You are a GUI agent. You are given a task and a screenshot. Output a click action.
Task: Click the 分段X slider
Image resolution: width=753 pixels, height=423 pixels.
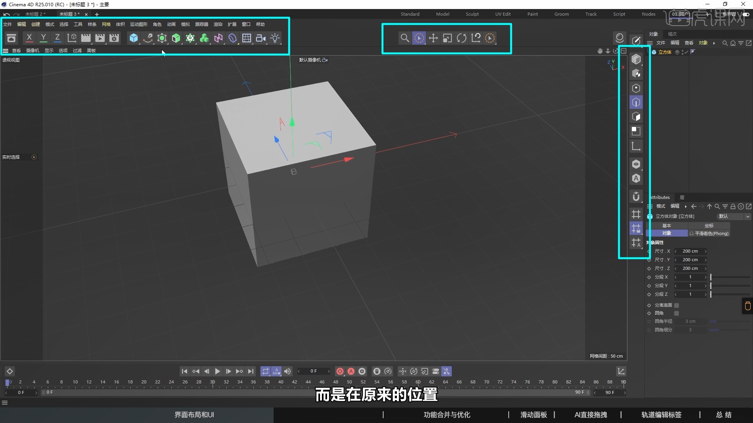tap(729, 277)
